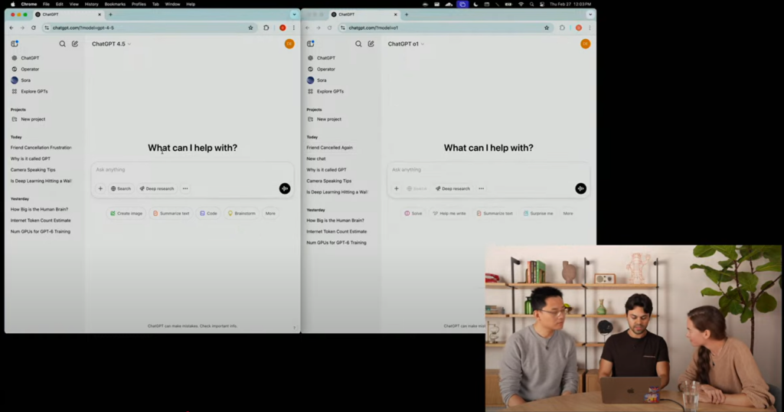Viewport: 784px width, 412px height.
Task: Toggle Search in the ChatGPT 4.5 composer
Action: (121, 188)
